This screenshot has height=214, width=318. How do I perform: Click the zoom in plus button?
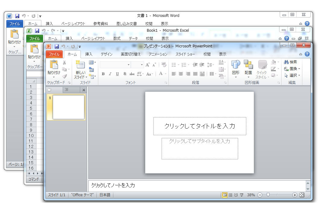coord(295,195)
